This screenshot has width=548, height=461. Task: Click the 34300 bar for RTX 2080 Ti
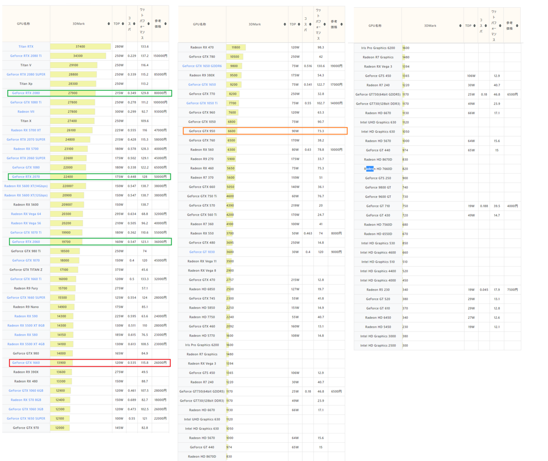point(78,56)
